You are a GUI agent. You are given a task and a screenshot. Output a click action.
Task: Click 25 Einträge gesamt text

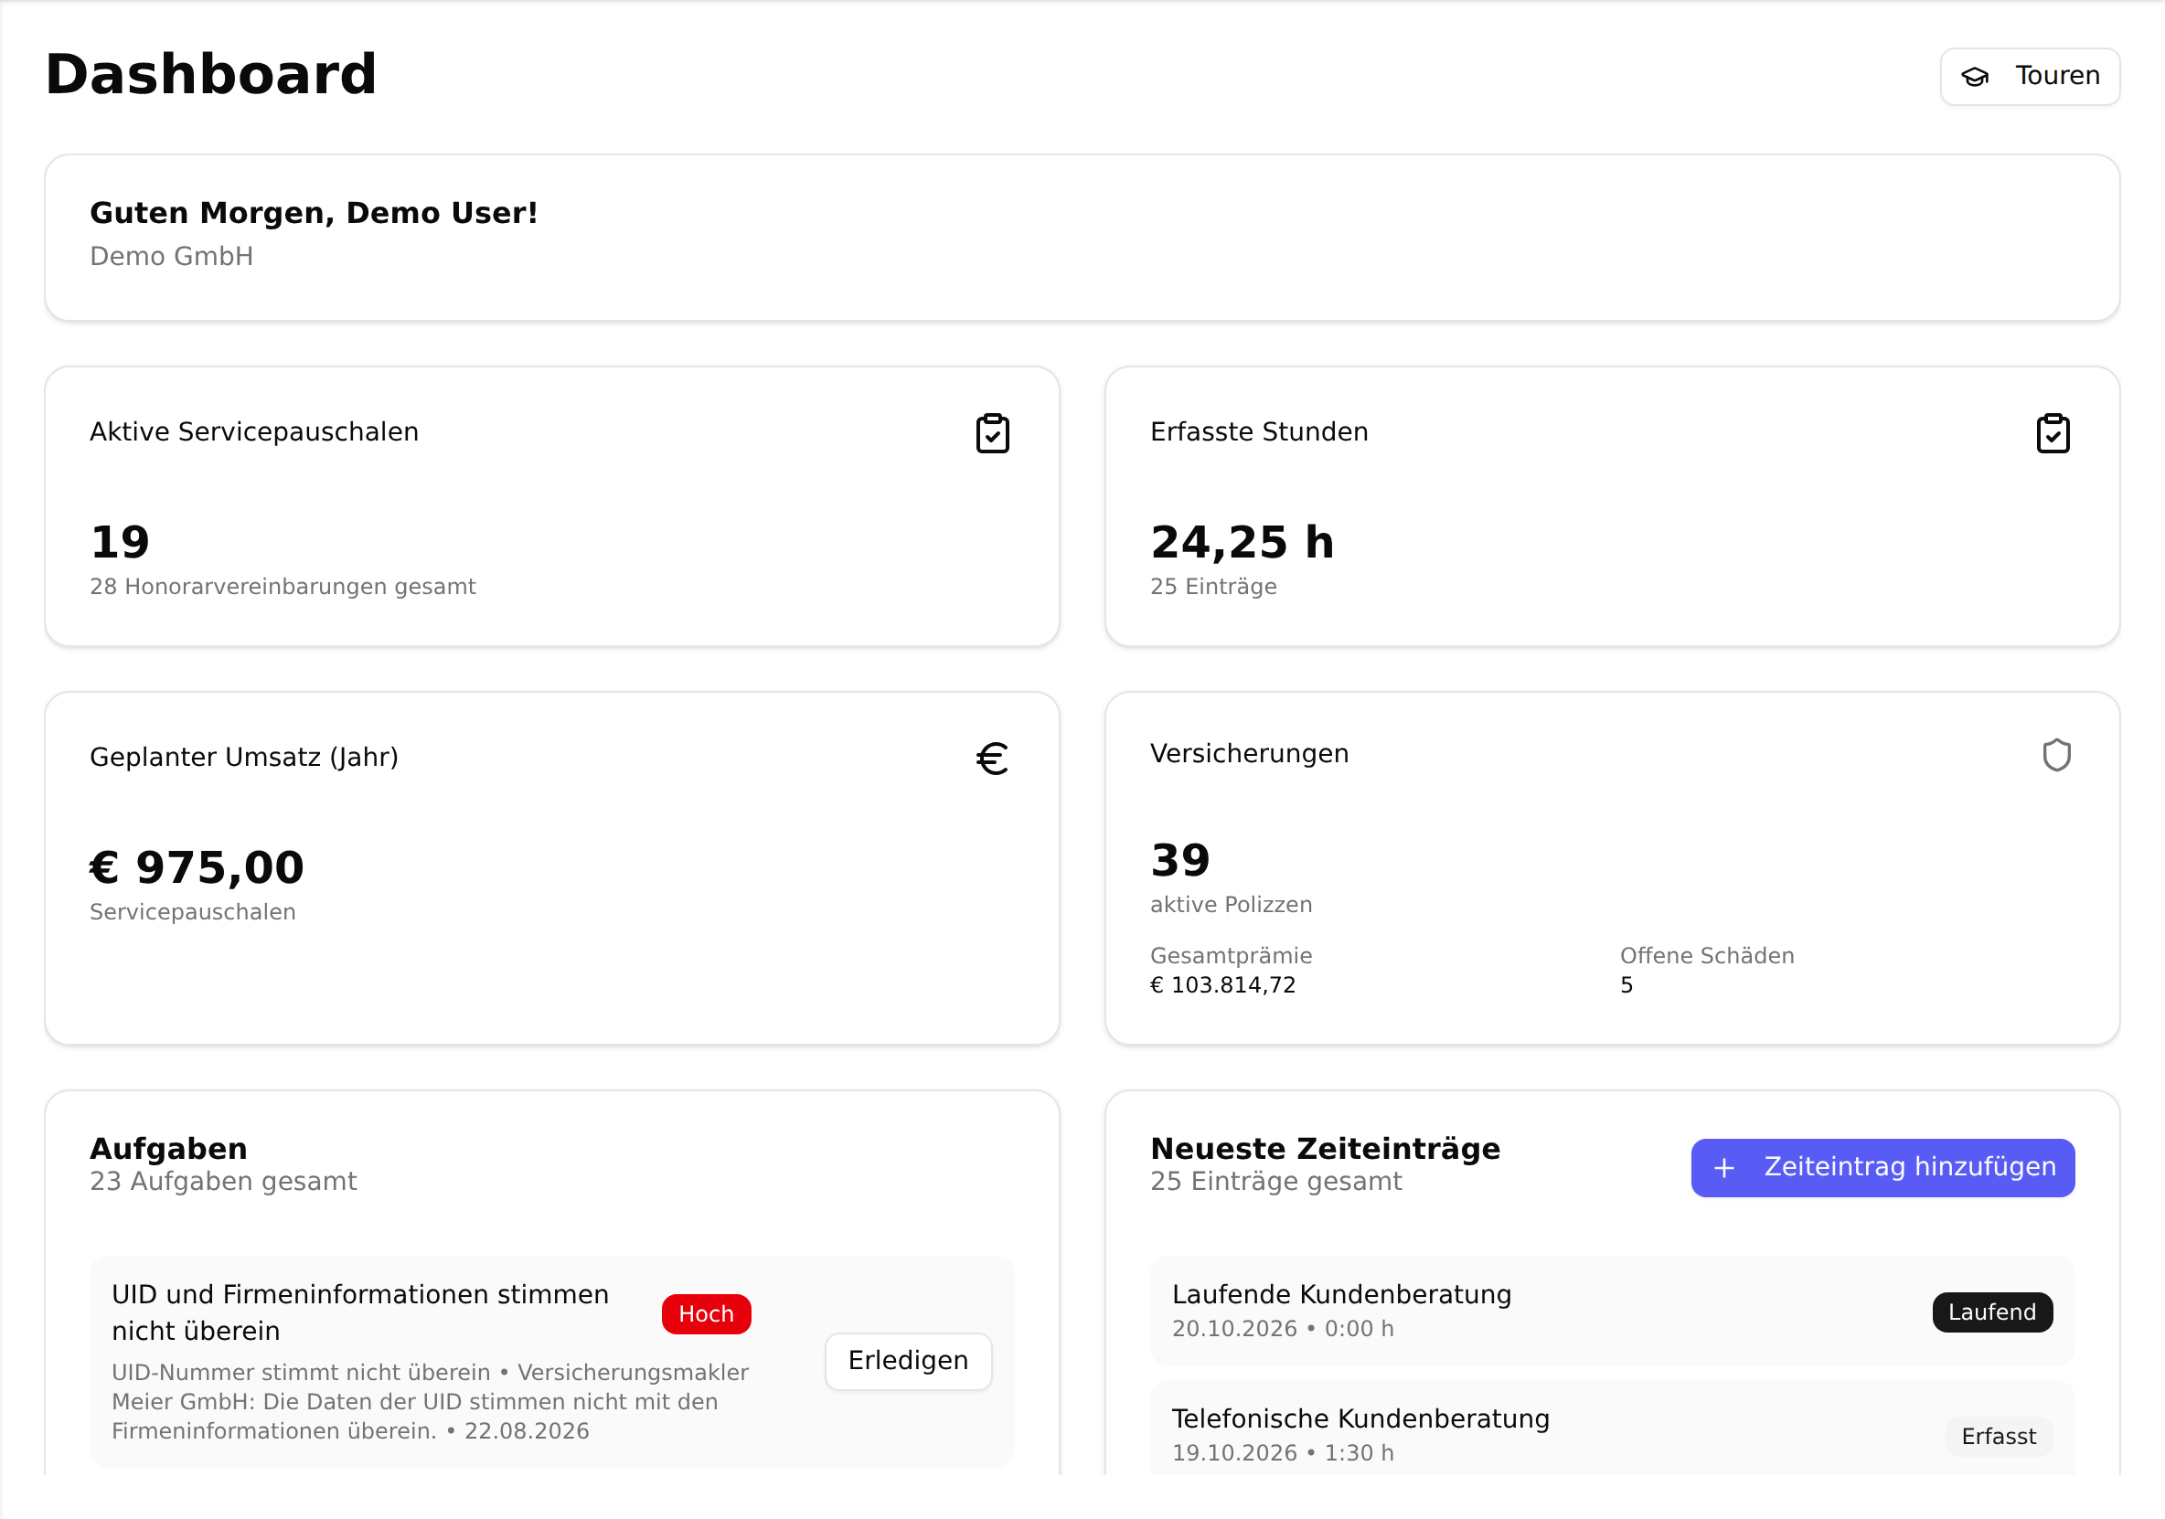coord(1275,1182)
